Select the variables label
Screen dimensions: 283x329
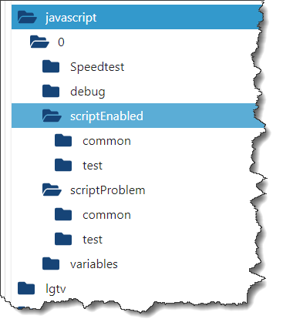click(94, 264)
